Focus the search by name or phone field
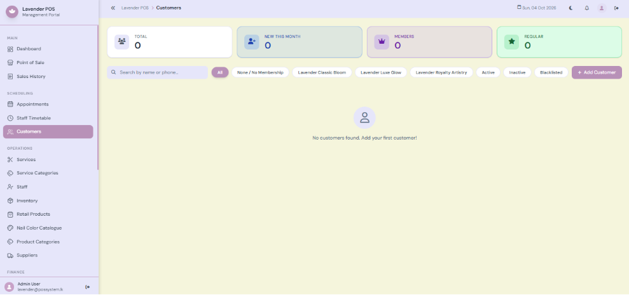629x295 pixels. point(157,72)
